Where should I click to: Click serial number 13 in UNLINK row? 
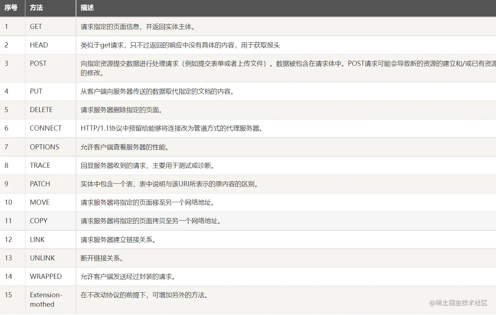pyautogui.click(x=8, y=258)
